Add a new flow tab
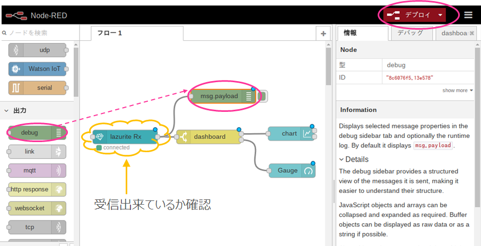Image resolution: width=481 pixels, height=246 pixels. point(323,34)
